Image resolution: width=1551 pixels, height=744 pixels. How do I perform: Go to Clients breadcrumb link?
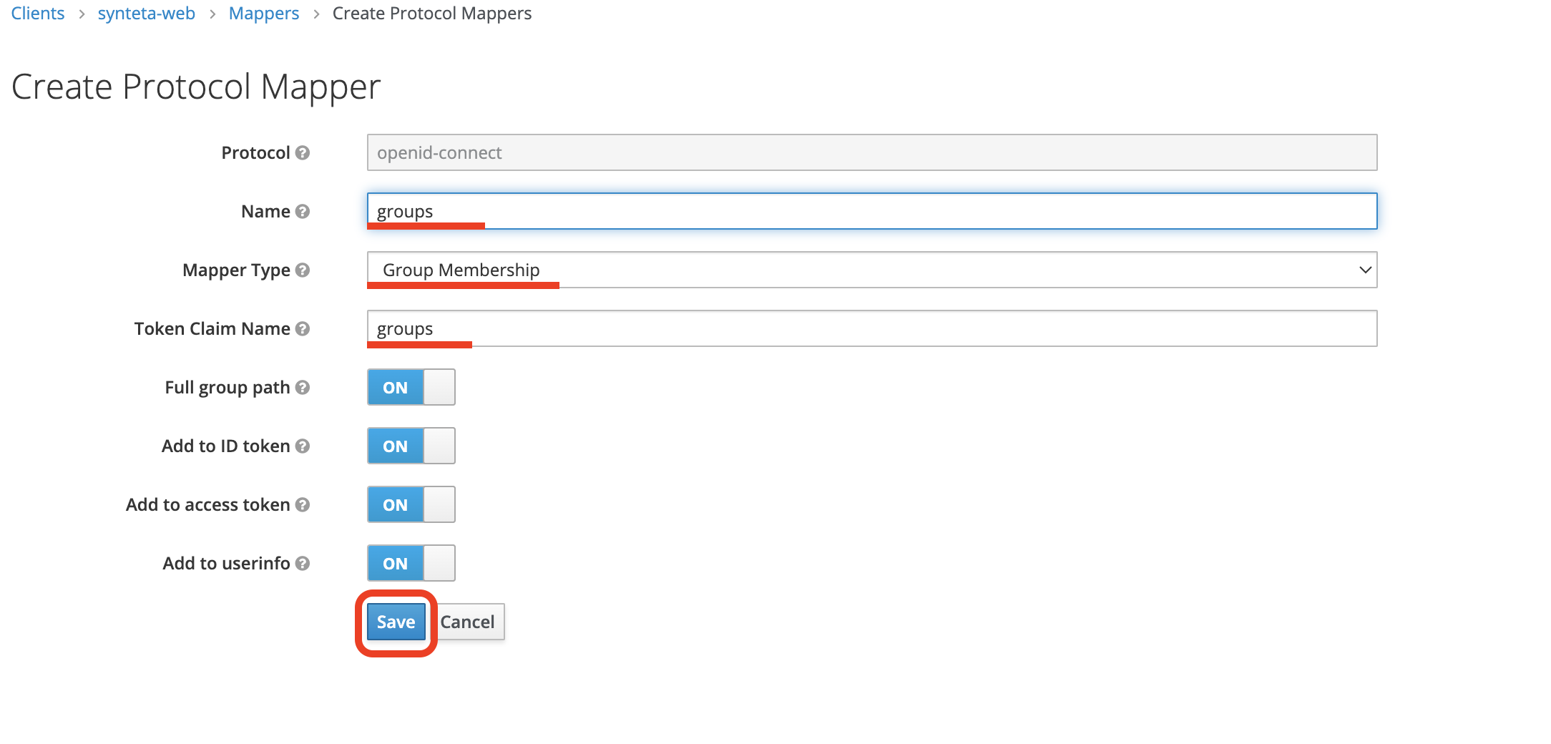(38, 14)
